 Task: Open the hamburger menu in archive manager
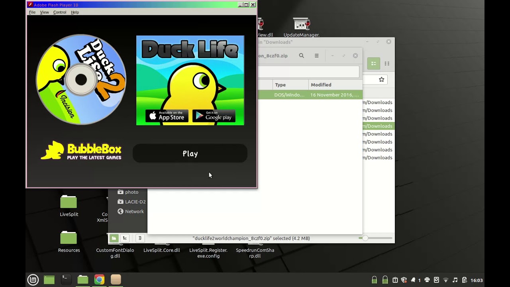coord(317,56)
